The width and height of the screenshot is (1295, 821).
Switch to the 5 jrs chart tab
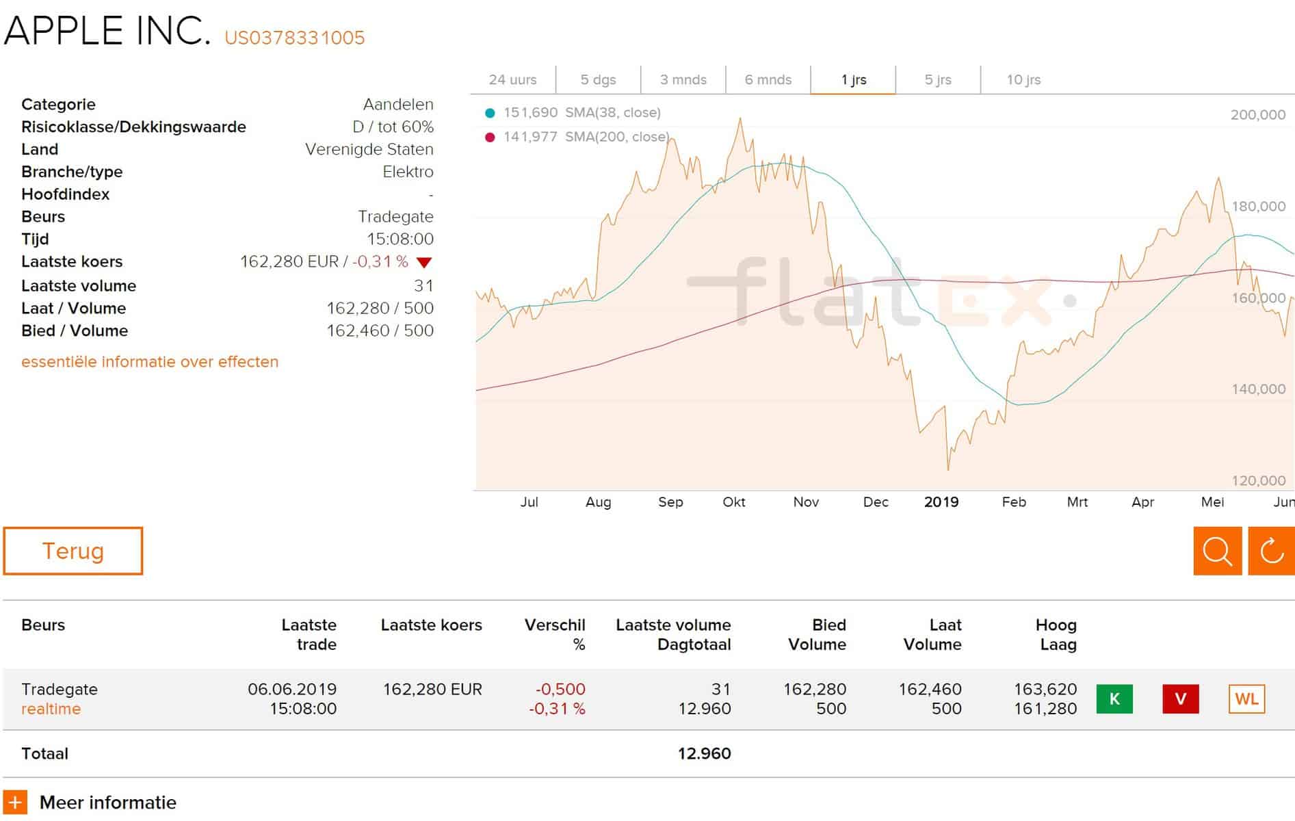click(938, 79)
